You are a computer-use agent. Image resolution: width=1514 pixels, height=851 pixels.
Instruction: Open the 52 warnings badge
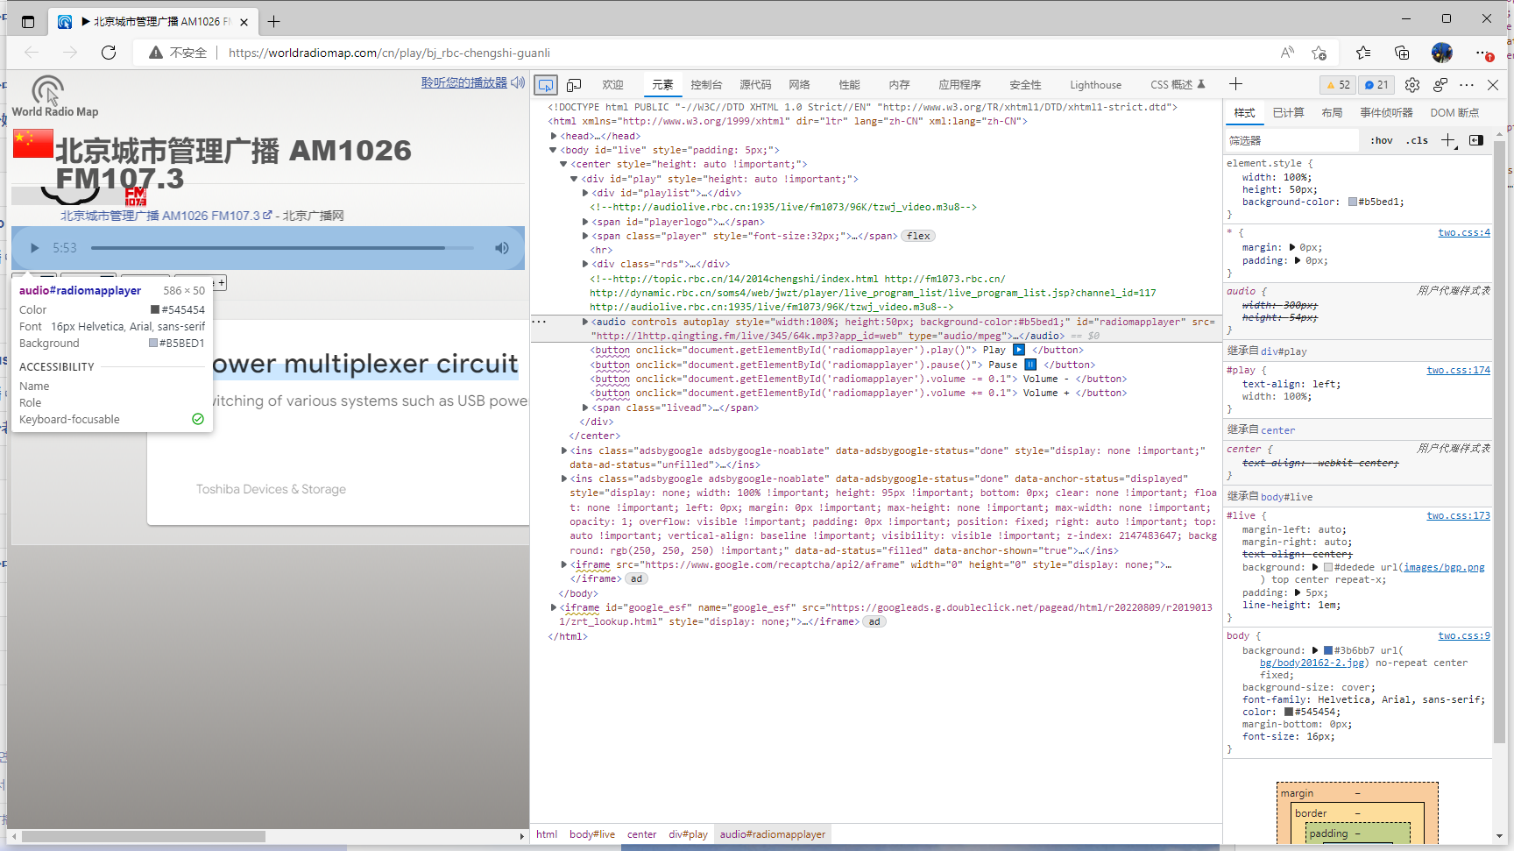pyautogui.click(x=1338, y=85)
